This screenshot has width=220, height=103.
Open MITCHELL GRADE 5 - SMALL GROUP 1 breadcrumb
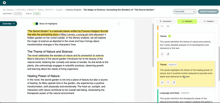(40, 10)
